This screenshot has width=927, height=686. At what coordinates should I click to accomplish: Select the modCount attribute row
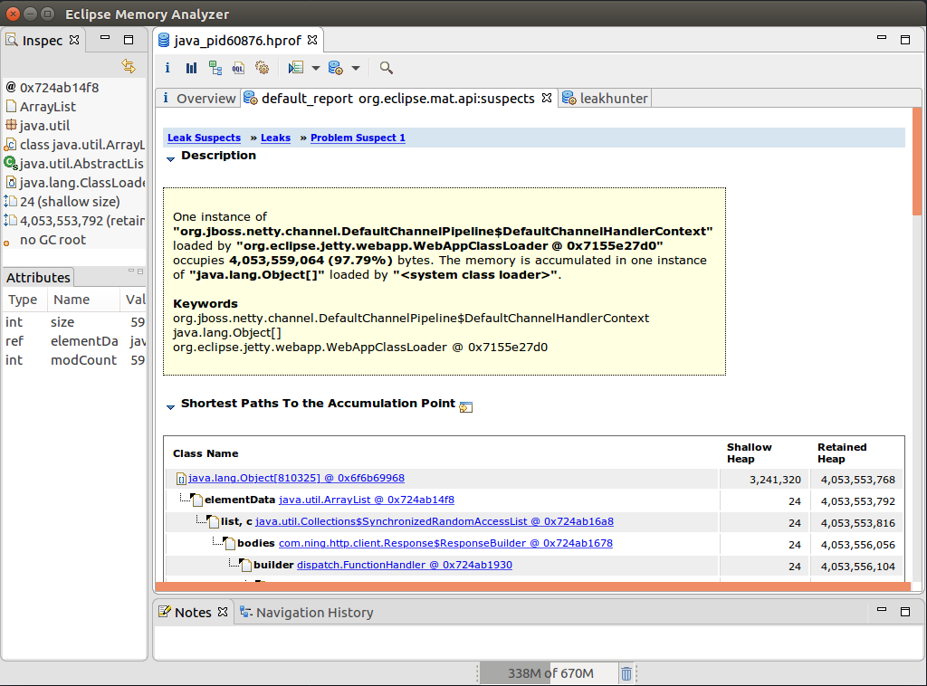74,360
